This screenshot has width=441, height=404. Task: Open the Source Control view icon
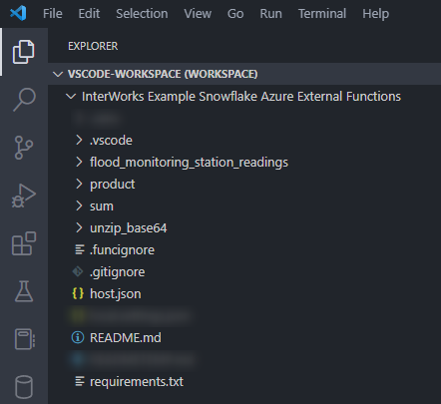coord(24,148)
